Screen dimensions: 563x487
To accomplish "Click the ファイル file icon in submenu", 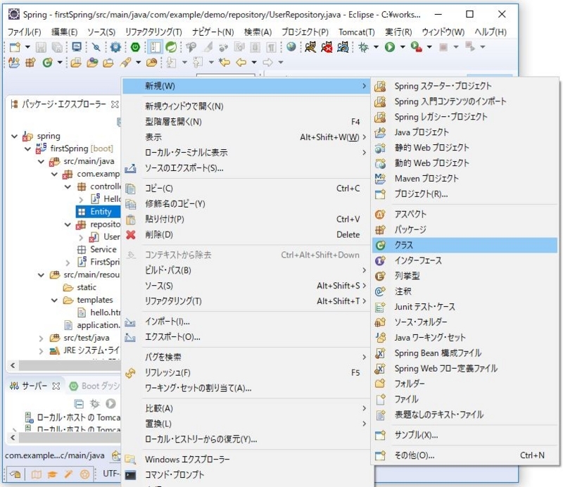I will click(x=380, y=399).
